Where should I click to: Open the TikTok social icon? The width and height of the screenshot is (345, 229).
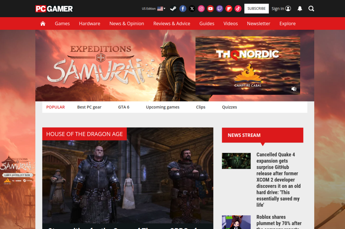[238, 9]
